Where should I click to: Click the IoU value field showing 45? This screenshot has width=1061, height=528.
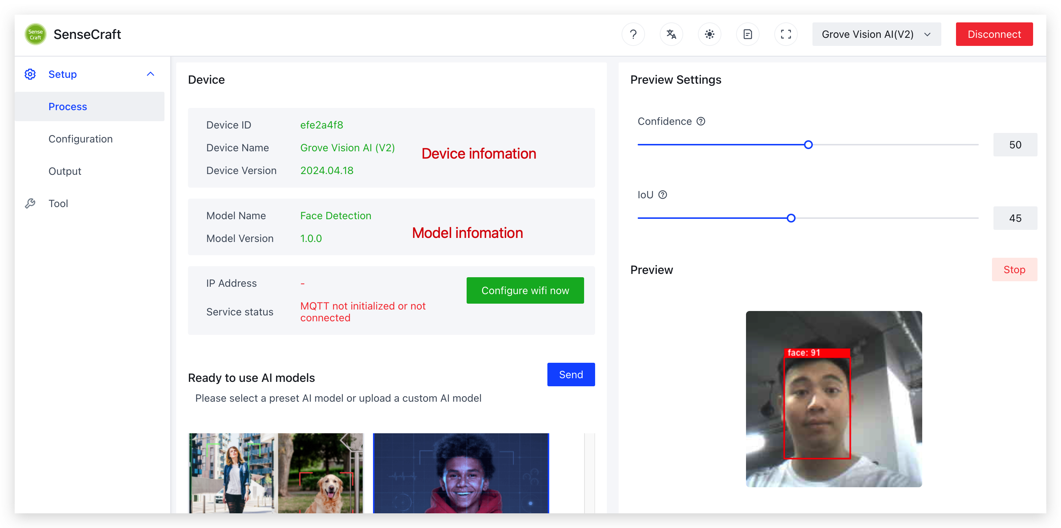click(1015, 218)
